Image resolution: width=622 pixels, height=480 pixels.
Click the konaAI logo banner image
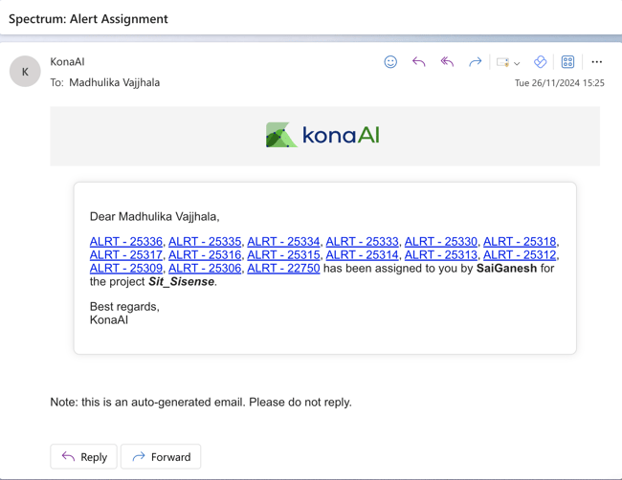point(323,135)
